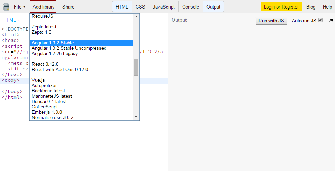This screenshot has height=171, width=335.
Task: Toggle the Auto-run JS checkbox
Action: tap(320, 20)
